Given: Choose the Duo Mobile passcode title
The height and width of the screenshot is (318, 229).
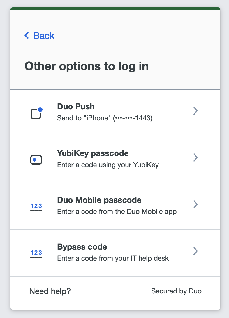Looking at the screenshot, I should pyautogui.click(x=99, y=200).
